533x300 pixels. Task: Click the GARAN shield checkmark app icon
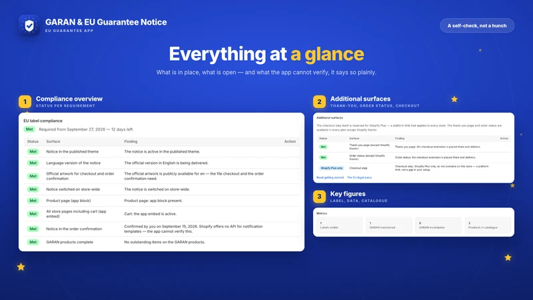click(x=29, y=25)
